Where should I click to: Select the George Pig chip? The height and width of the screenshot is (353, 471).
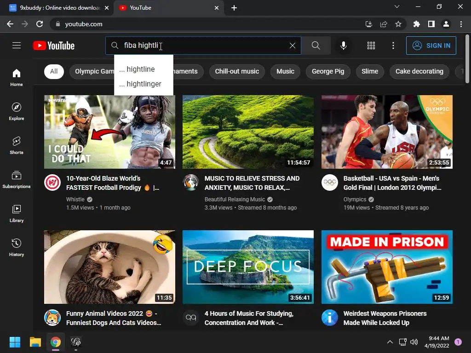coord(328,71)
